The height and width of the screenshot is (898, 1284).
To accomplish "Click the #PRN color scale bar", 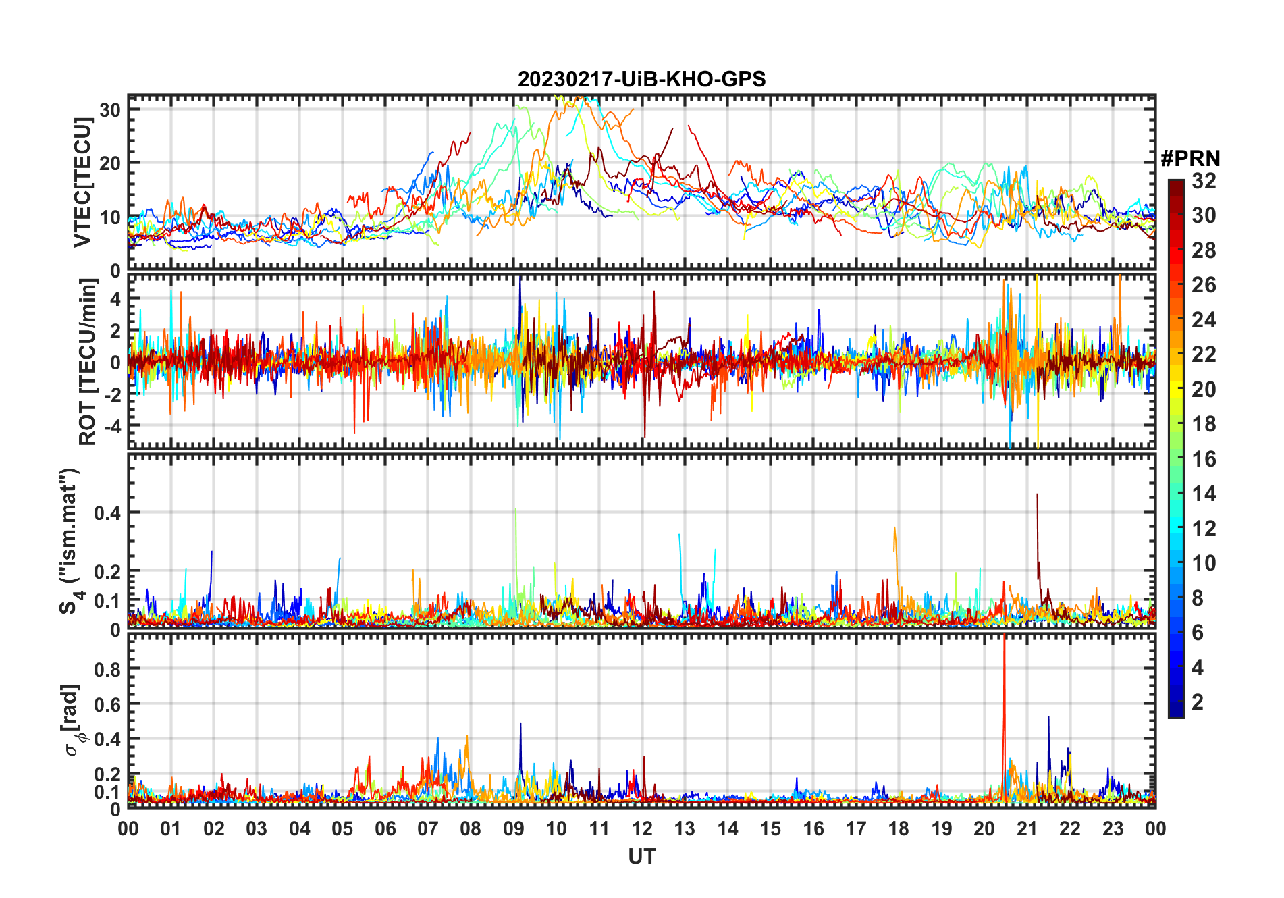I will click(1176, 448).
